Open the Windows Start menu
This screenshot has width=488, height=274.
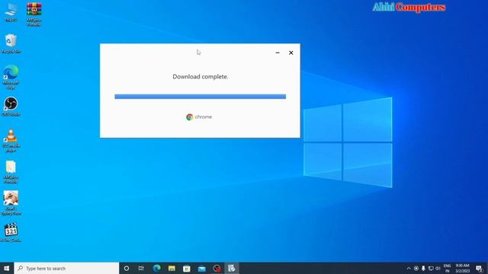7,268
